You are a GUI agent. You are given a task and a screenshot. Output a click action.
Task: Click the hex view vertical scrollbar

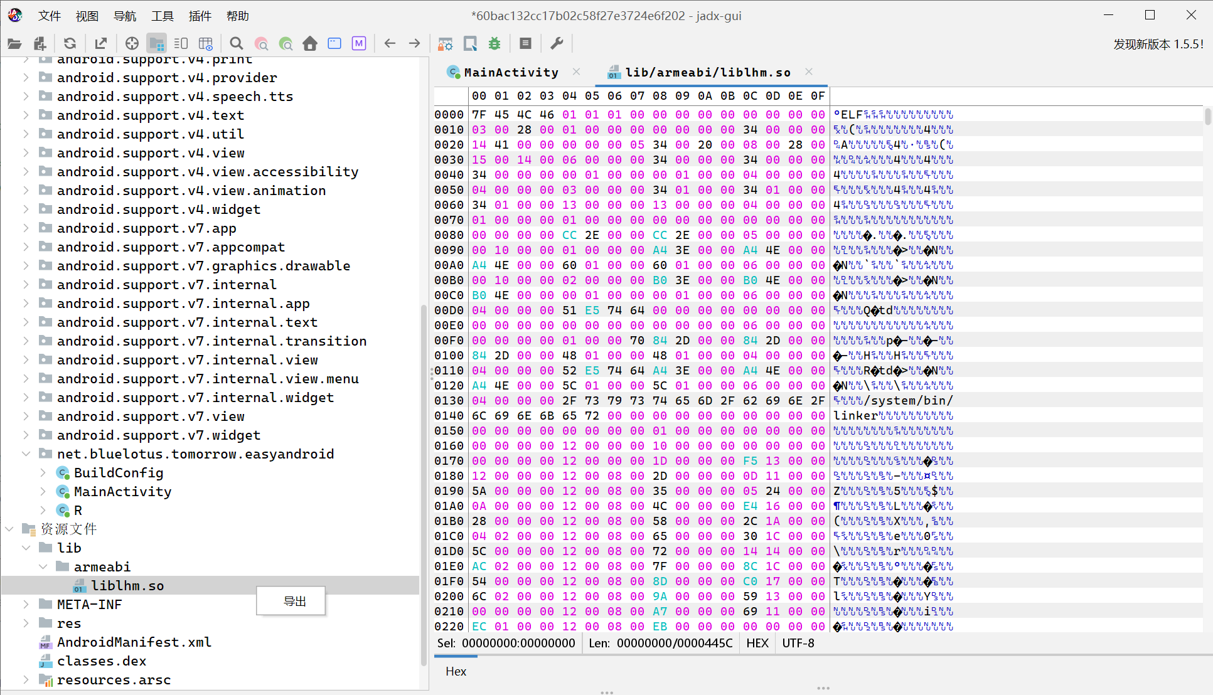pos(1207,116)
